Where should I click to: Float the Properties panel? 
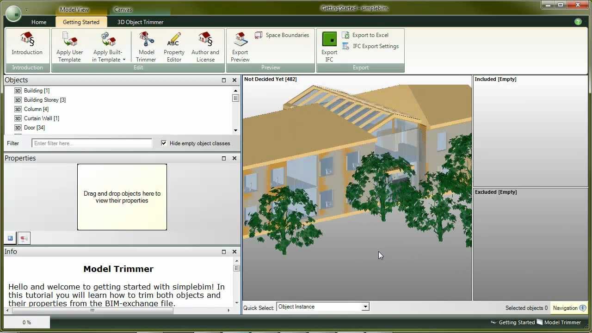[224, 158]
